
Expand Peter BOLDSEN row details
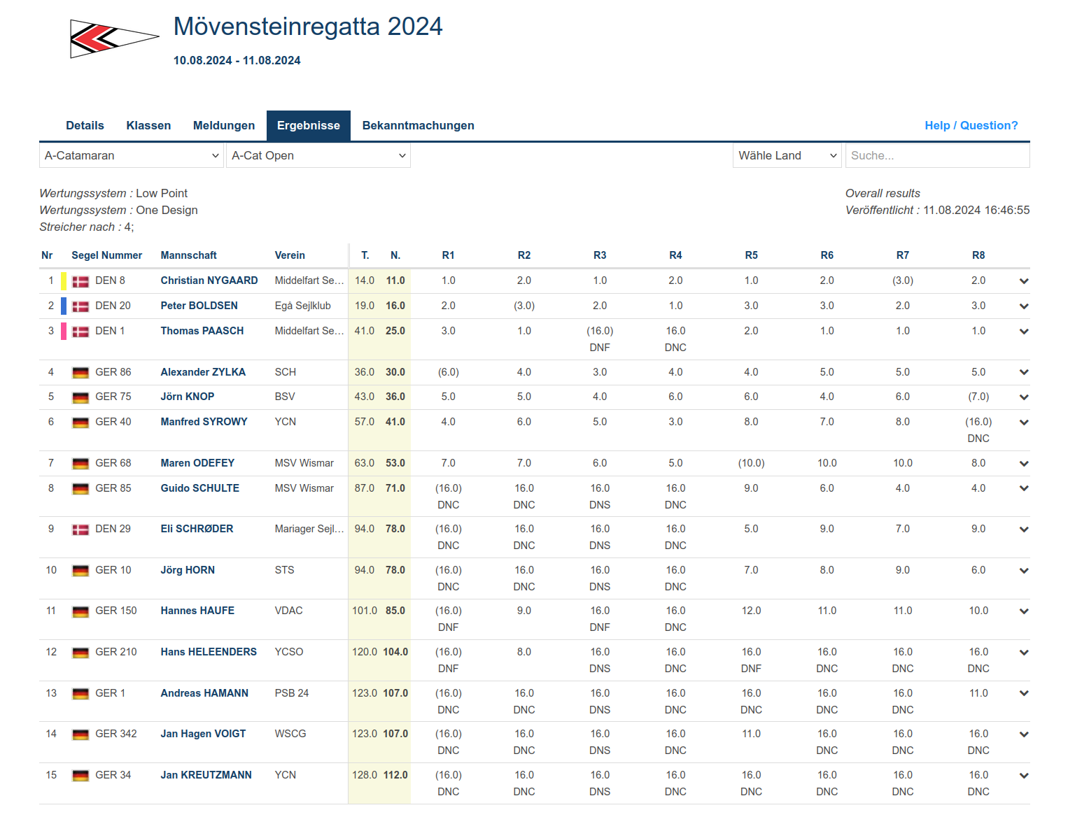(1024, 306)
